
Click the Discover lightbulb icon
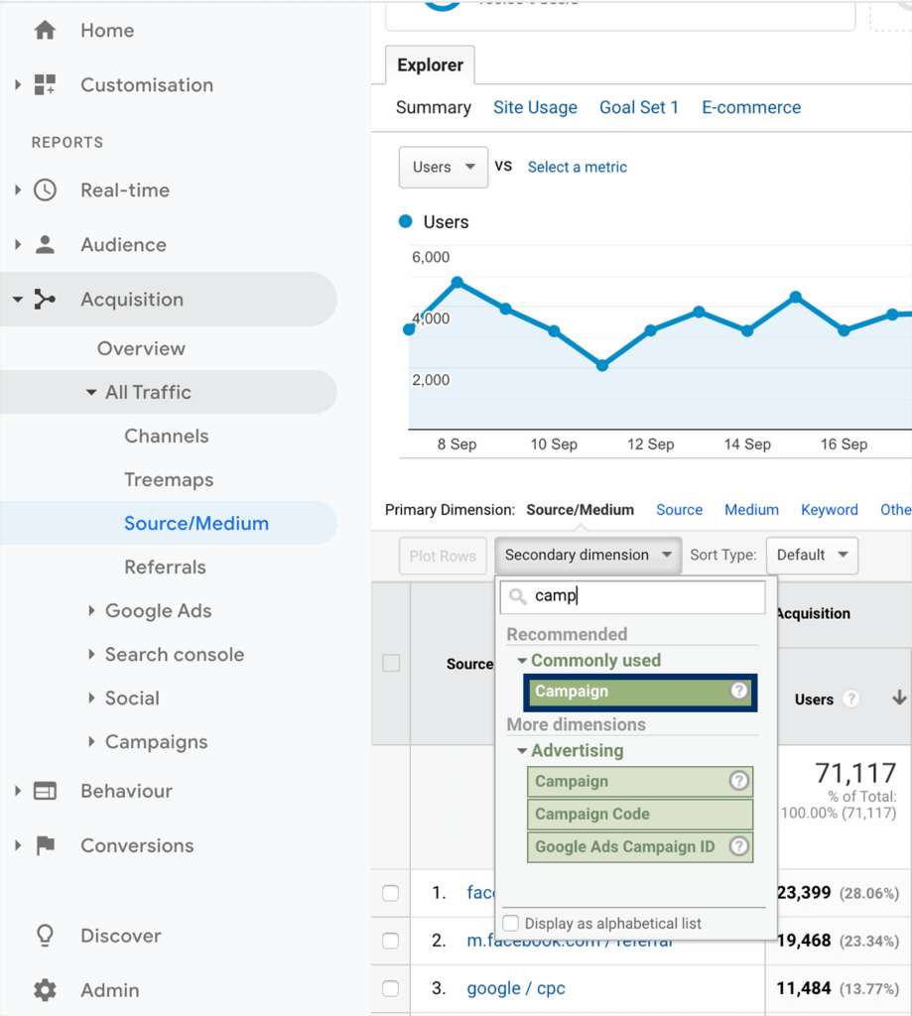[45, 936]
